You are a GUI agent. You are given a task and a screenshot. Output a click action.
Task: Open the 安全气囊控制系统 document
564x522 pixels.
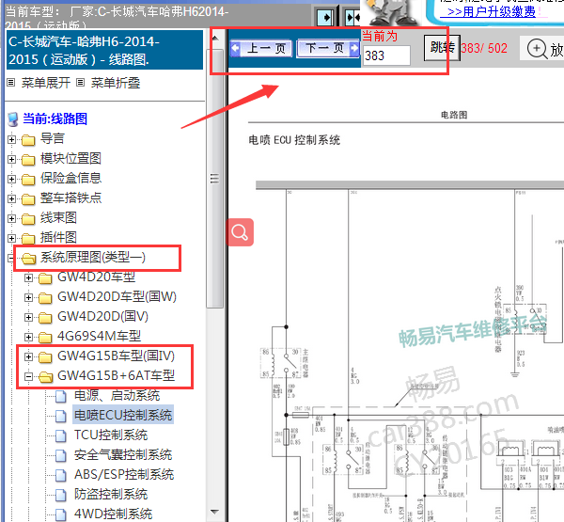(123, 455)
